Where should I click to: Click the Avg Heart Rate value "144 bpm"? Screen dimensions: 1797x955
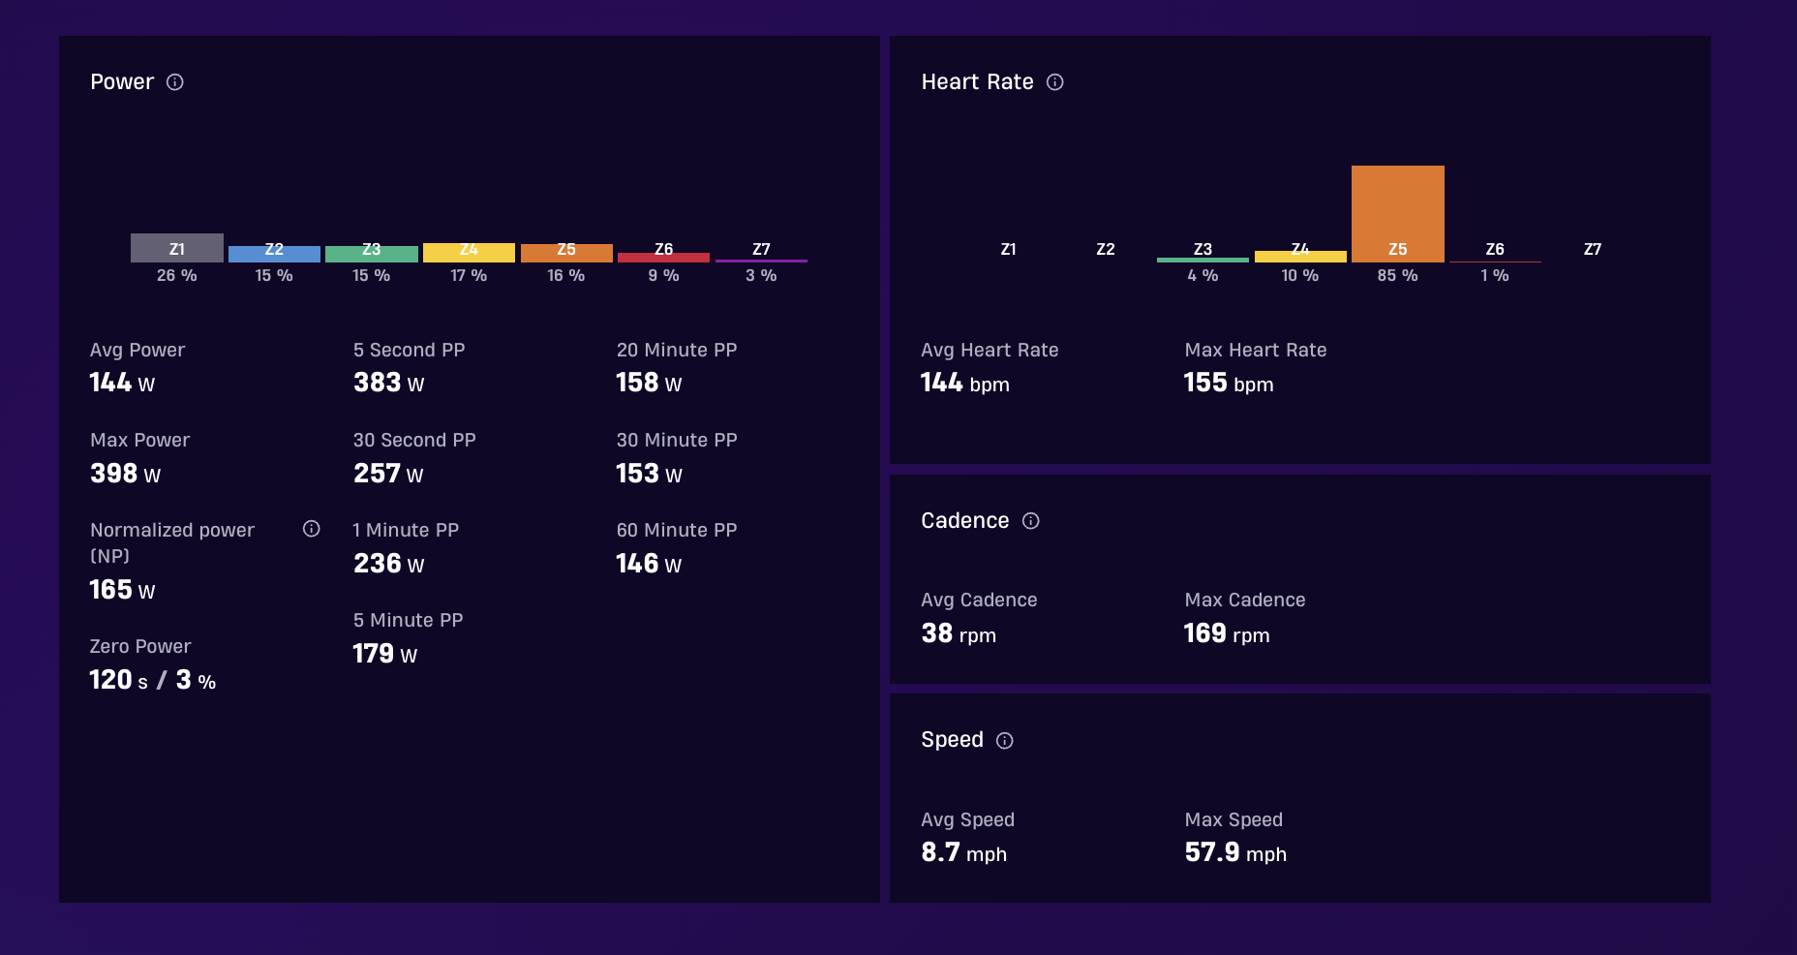[x=965, y=384]
